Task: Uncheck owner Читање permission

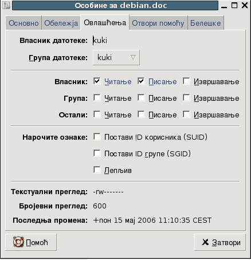Action: coord(97,81)
